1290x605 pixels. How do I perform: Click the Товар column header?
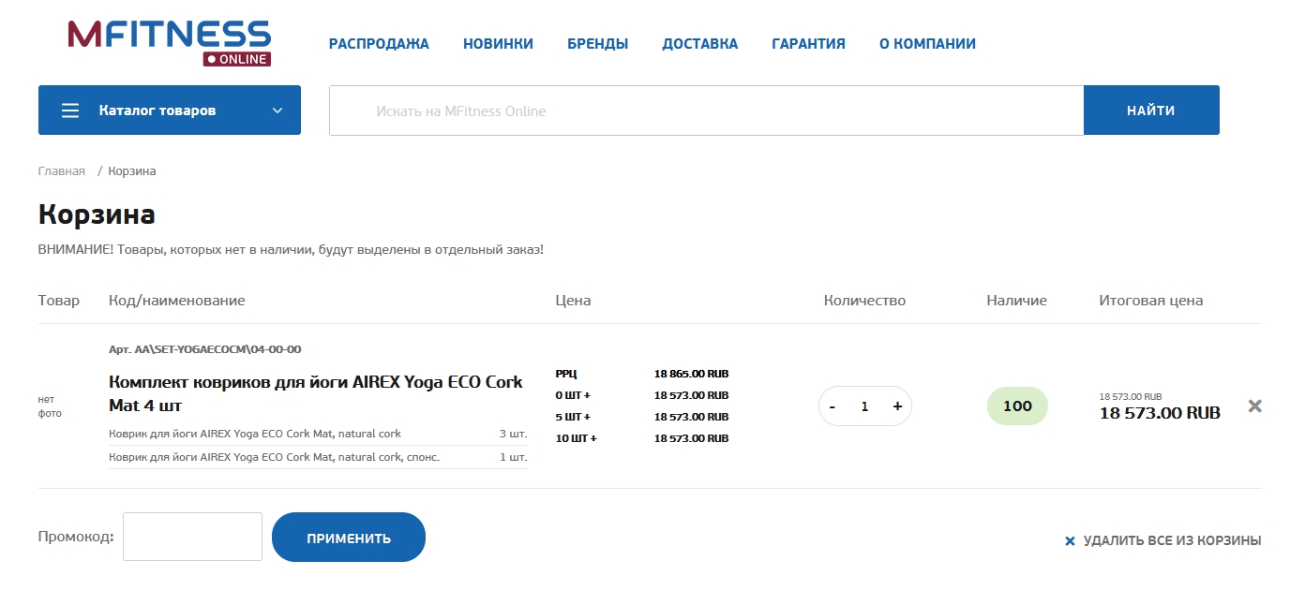tap(59, 301)
